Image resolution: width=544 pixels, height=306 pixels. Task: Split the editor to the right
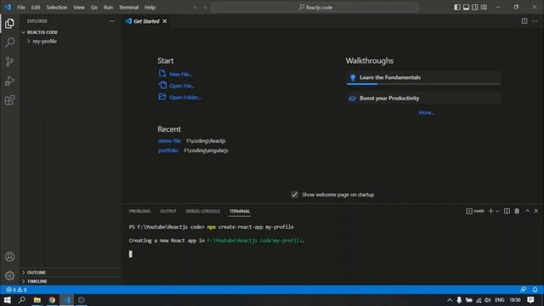[524, 21]
